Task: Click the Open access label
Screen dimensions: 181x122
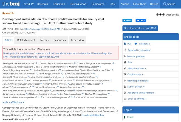Action: coord(172,15)
